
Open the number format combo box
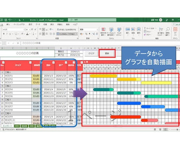89,29
